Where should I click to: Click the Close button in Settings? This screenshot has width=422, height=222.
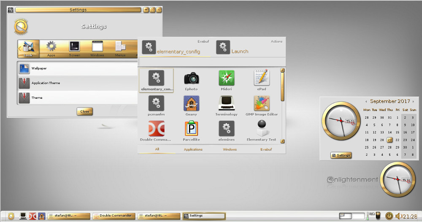[84, 111]
